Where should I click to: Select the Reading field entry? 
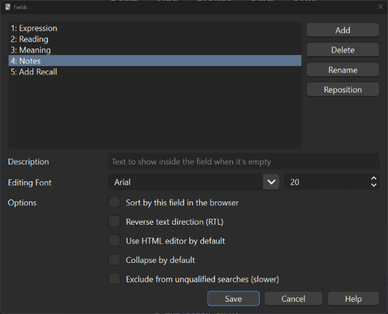tap(155, 39)
